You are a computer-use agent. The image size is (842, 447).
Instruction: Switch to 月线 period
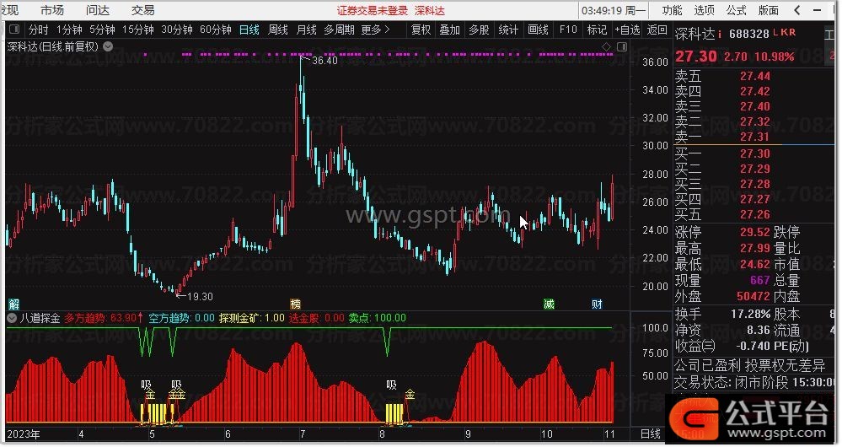tap(307, 30)
